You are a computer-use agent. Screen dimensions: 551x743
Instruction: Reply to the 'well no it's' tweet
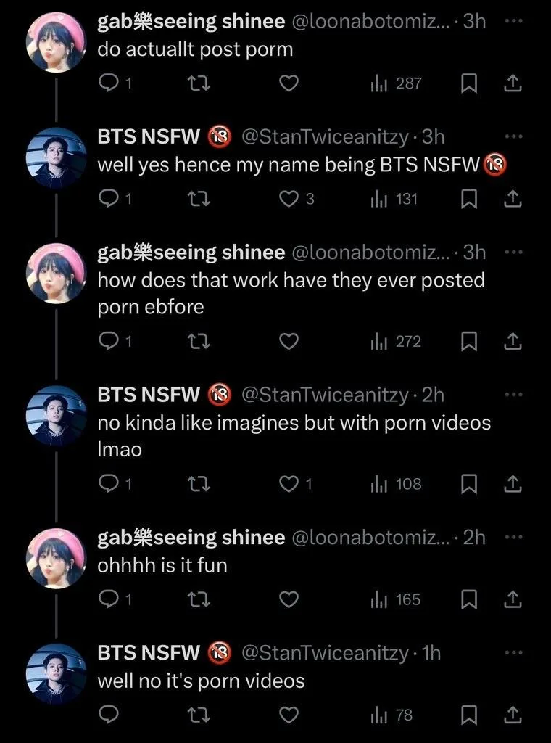coord(109,715)
